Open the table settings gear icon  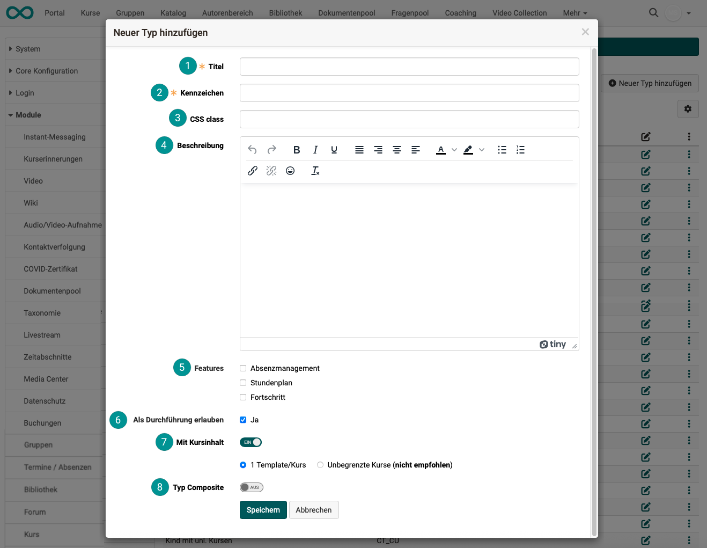(688, 108)
